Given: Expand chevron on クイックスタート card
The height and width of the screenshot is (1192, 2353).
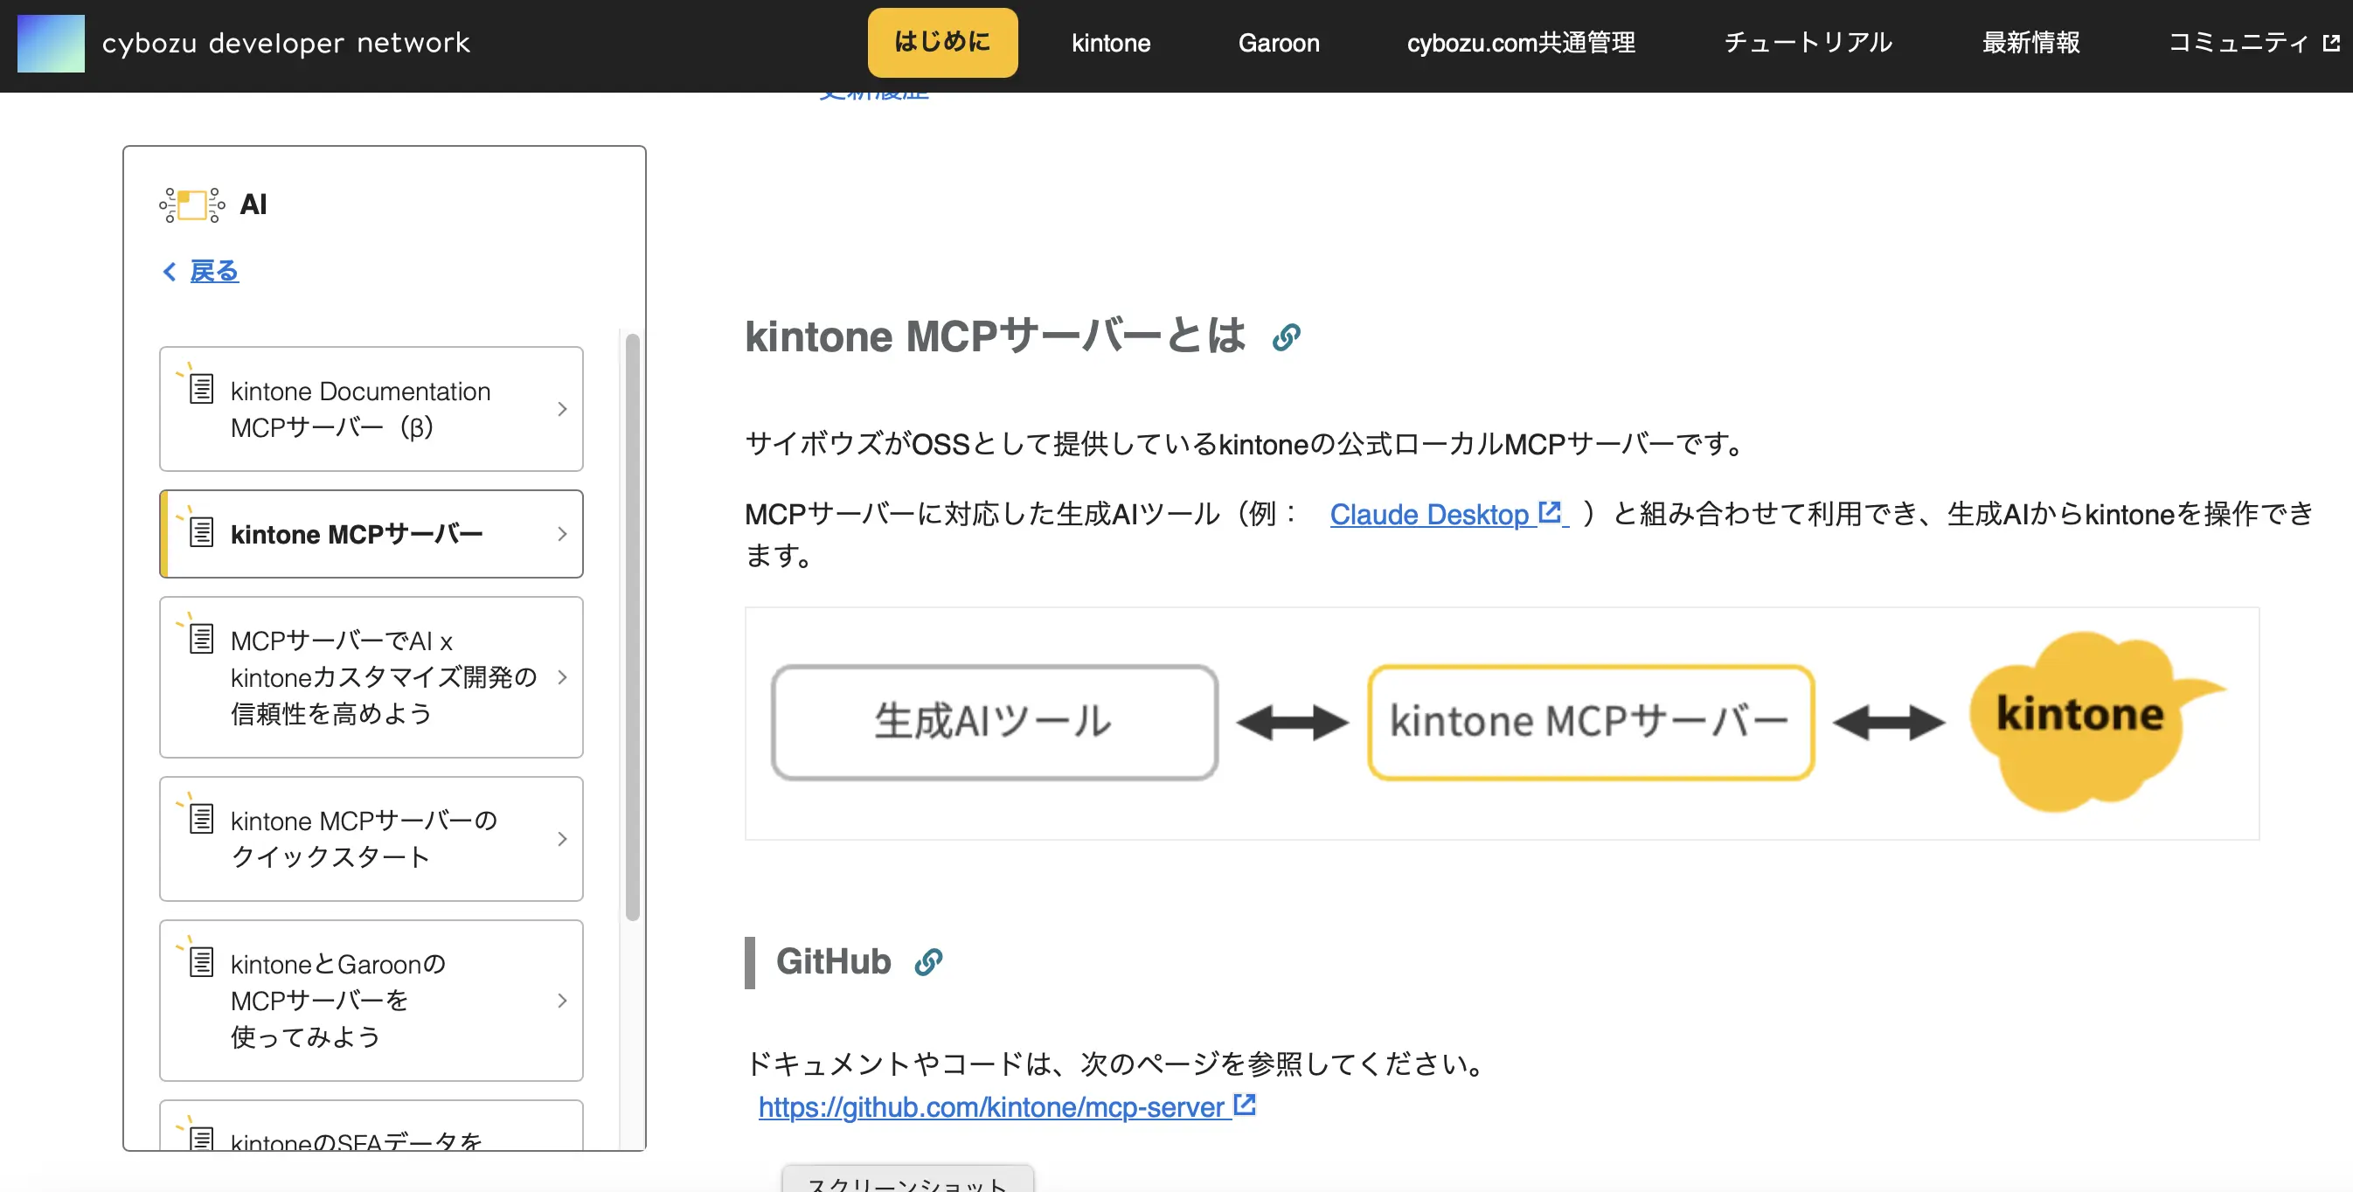Looking at the screenshot, I should pyautogui.click(x=562, y=839).
